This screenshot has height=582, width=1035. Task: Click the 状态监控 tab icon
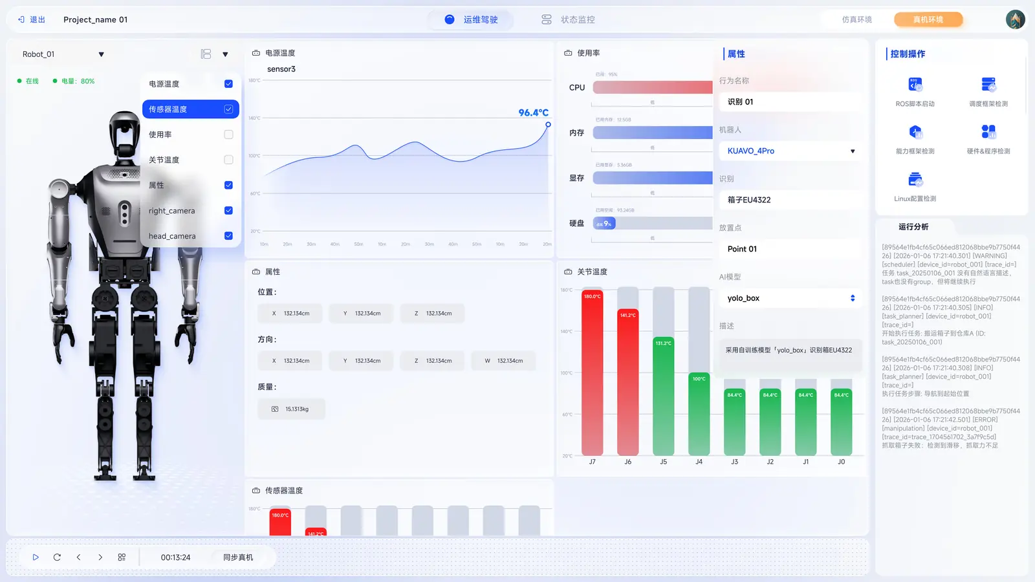[x=547, y=19]
